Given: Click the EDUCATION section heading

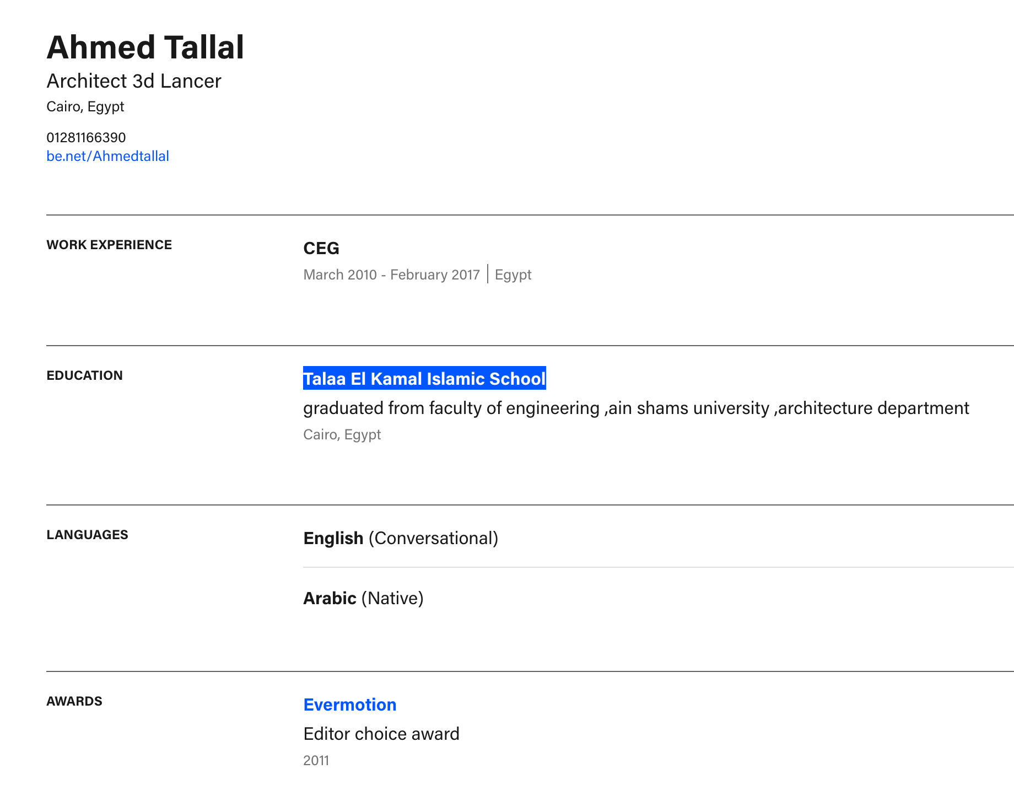Looking at the screenshot, I should (84, 375).
